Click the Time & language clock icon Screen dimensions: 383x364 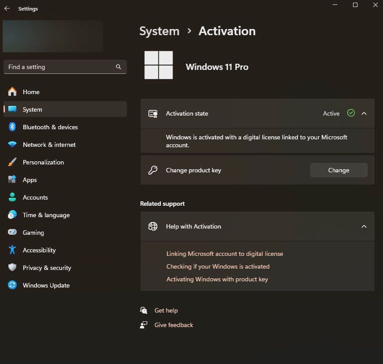click(x=12, y=215)
